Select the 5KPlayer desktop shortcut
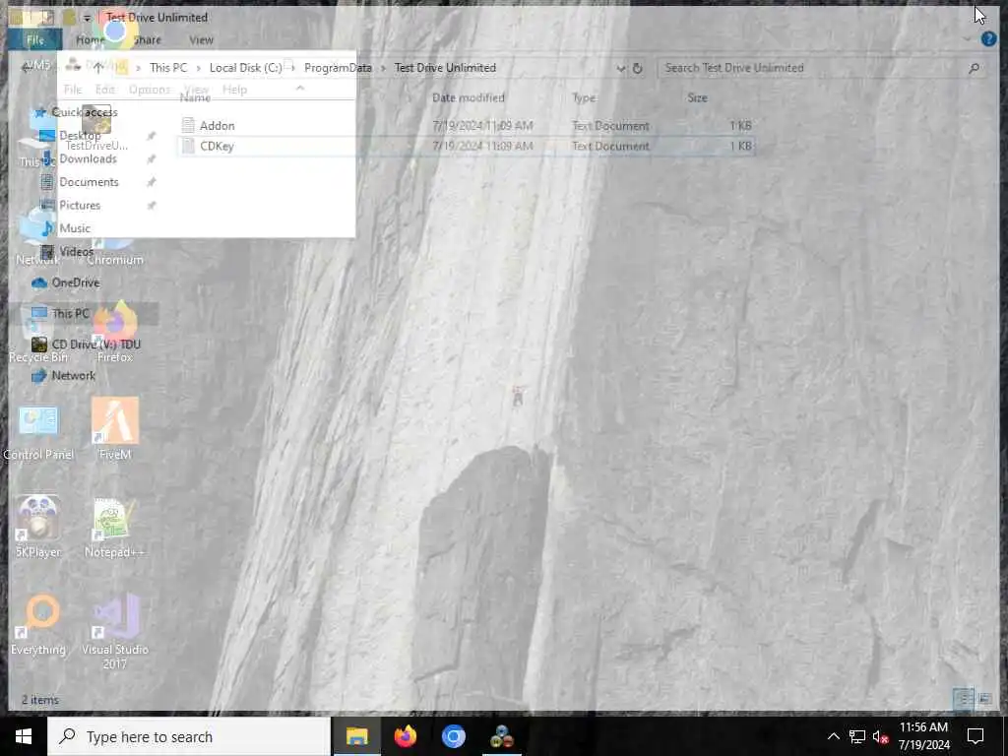1008x756 pixels. click(x=38, y=526)
